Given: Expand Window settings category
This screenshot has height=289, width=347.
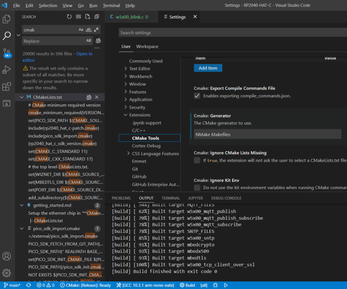Looking at the screenshot, I should (125, 84).
